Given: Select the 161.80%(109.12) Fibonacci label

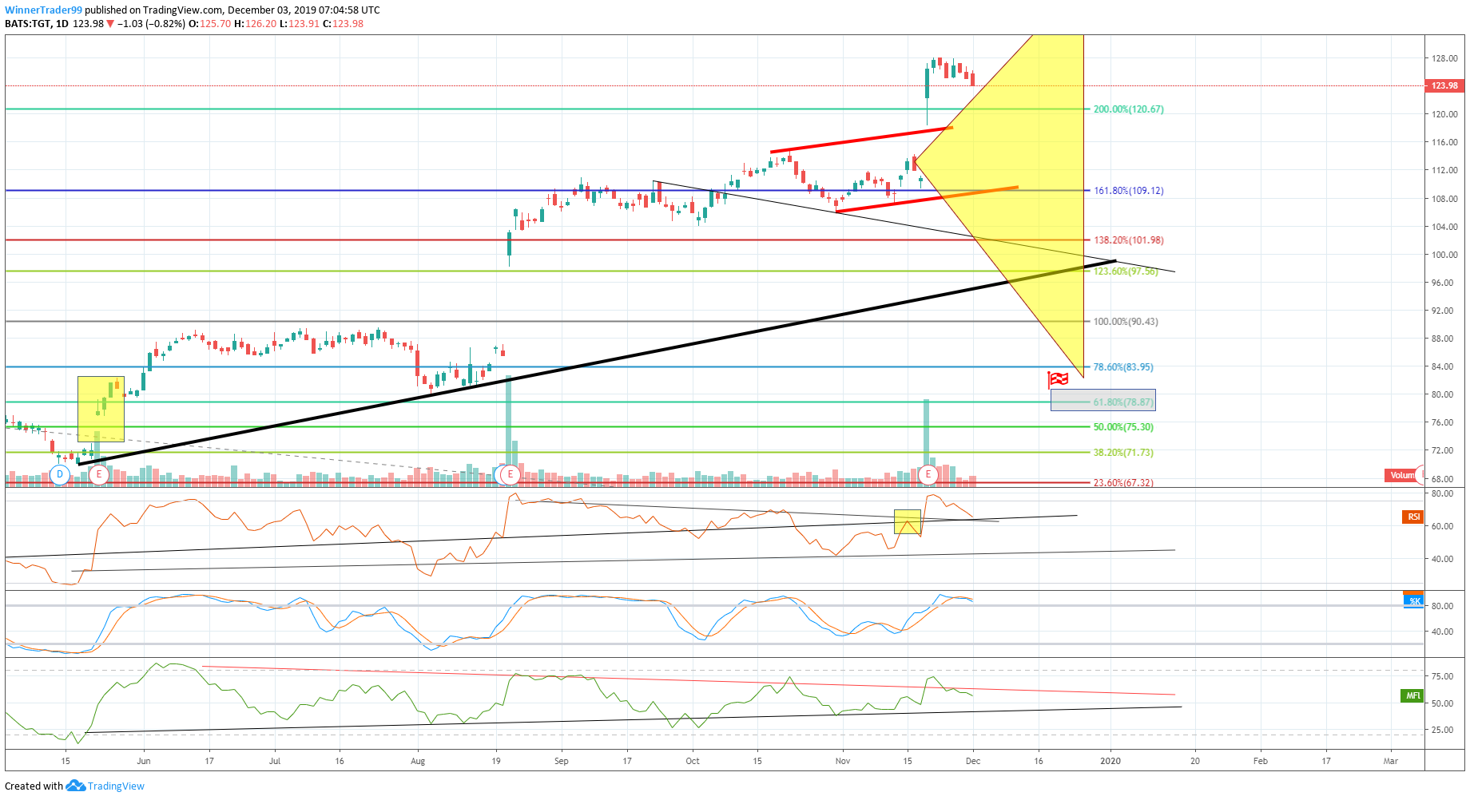Looking at the screenshot, I should pos(1128,191).
